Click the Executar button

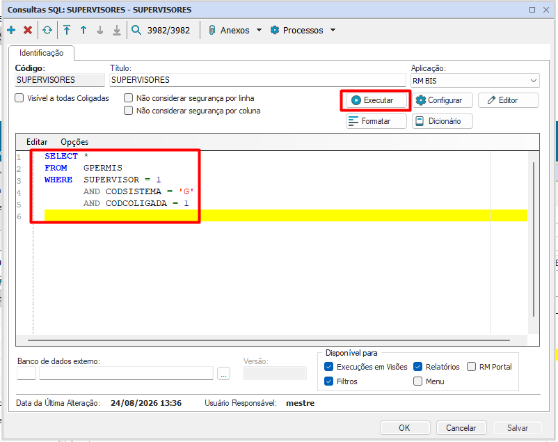pyautogui.click(x=376, y=100)
